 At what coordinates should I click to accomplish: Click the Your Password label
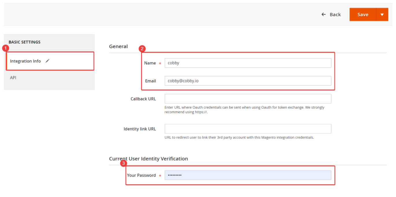tap(141, 175)
